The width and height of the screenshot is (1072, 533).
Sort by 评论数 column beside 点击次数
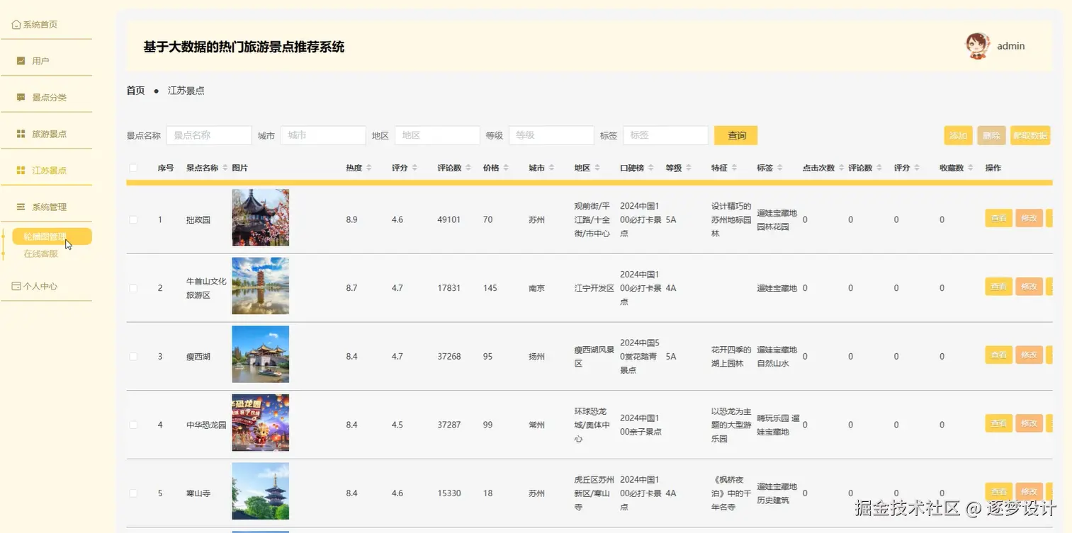coord(879,168)
